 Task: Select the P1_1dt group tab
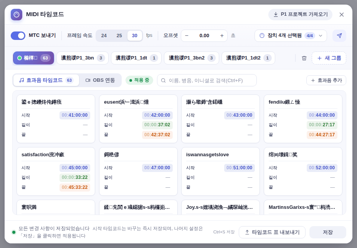(136, 58)
